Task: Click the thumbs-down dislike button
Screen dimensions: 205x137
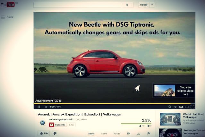Action: point(55,133)
